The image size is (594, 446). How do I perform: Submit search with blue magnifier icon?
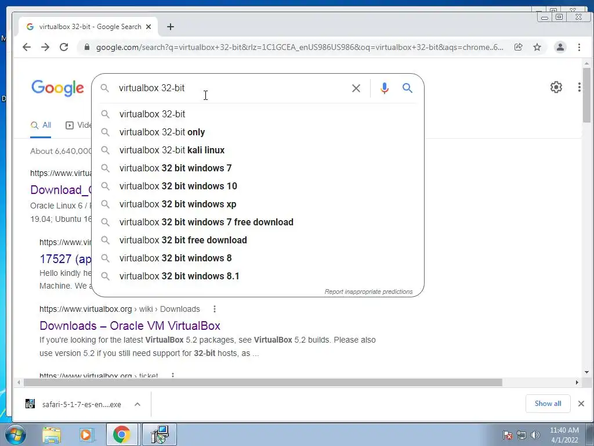(x=407, y=88)
